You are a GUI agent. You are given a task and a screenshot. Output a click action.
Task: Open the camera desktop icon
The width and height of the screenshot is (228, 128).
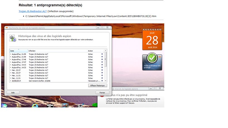pos(50,105)
